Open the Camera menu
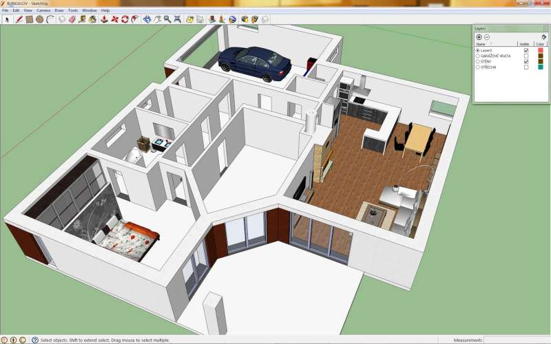This screenshot has height=344, width=551. coord(43,11)
